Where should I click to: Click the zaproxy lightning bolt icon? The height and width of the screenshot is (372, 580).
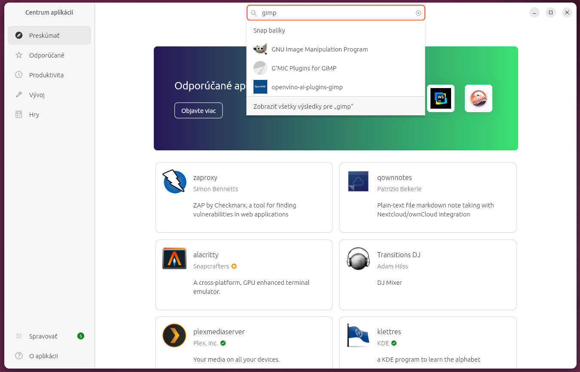[x=174, y=181]
